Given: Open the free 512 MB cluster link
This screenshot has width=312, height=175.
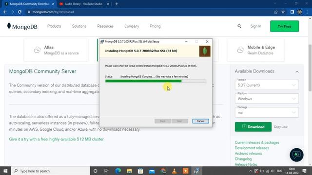Looking at the screenshot, I should [57, 139].
